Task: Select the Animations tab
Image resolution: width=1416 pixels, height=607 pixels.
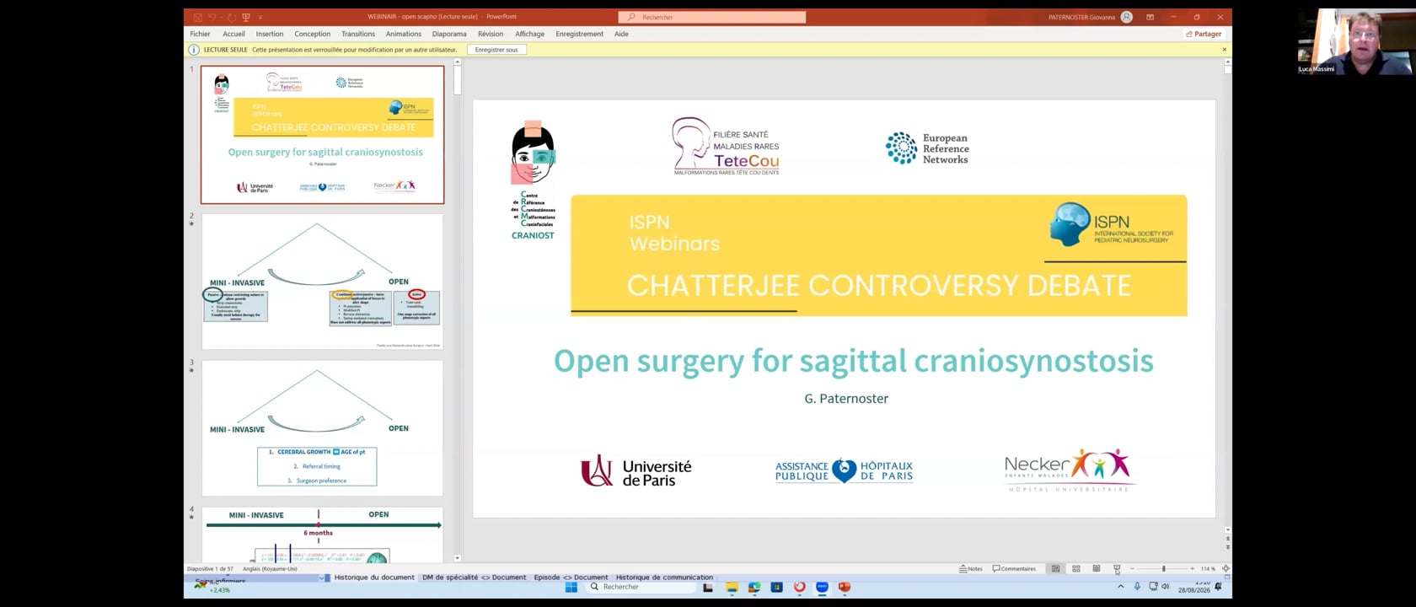Action: point(404,34)
